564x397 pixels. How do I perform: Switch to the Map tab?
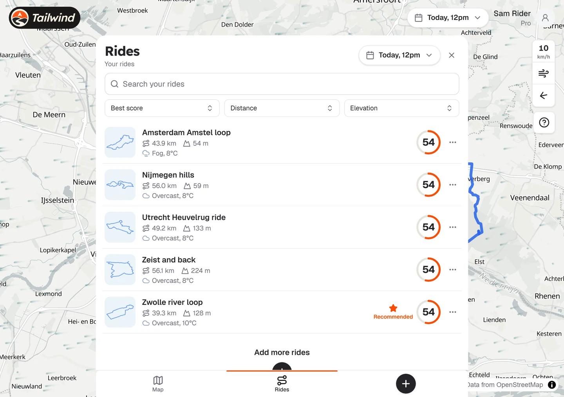[x=158, y=384]
